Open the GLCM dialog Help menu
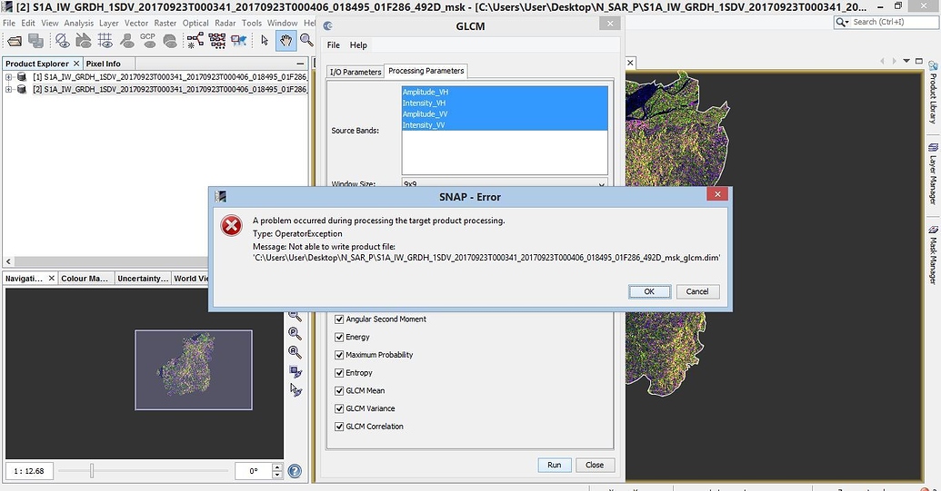The width and height of the screenshot is (941, 491). [x=358, y=44]
